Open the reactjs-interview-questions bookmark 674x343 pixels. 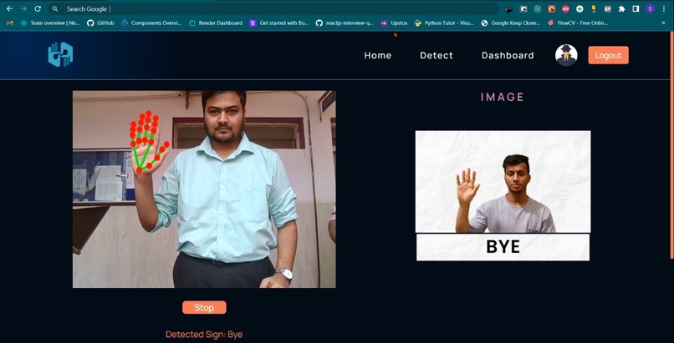coord(345,23)
